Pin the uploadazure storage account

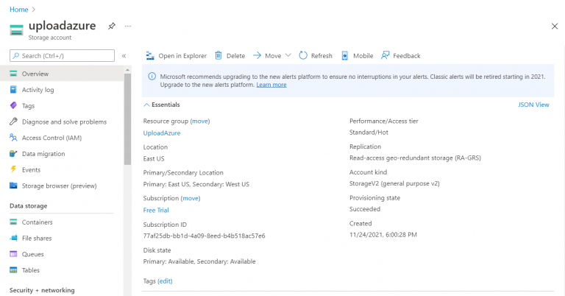[x=112, y=26]
